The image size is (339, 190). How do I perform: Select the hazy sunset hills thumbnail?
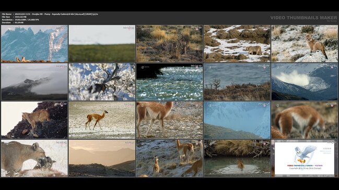coord(102,158)
